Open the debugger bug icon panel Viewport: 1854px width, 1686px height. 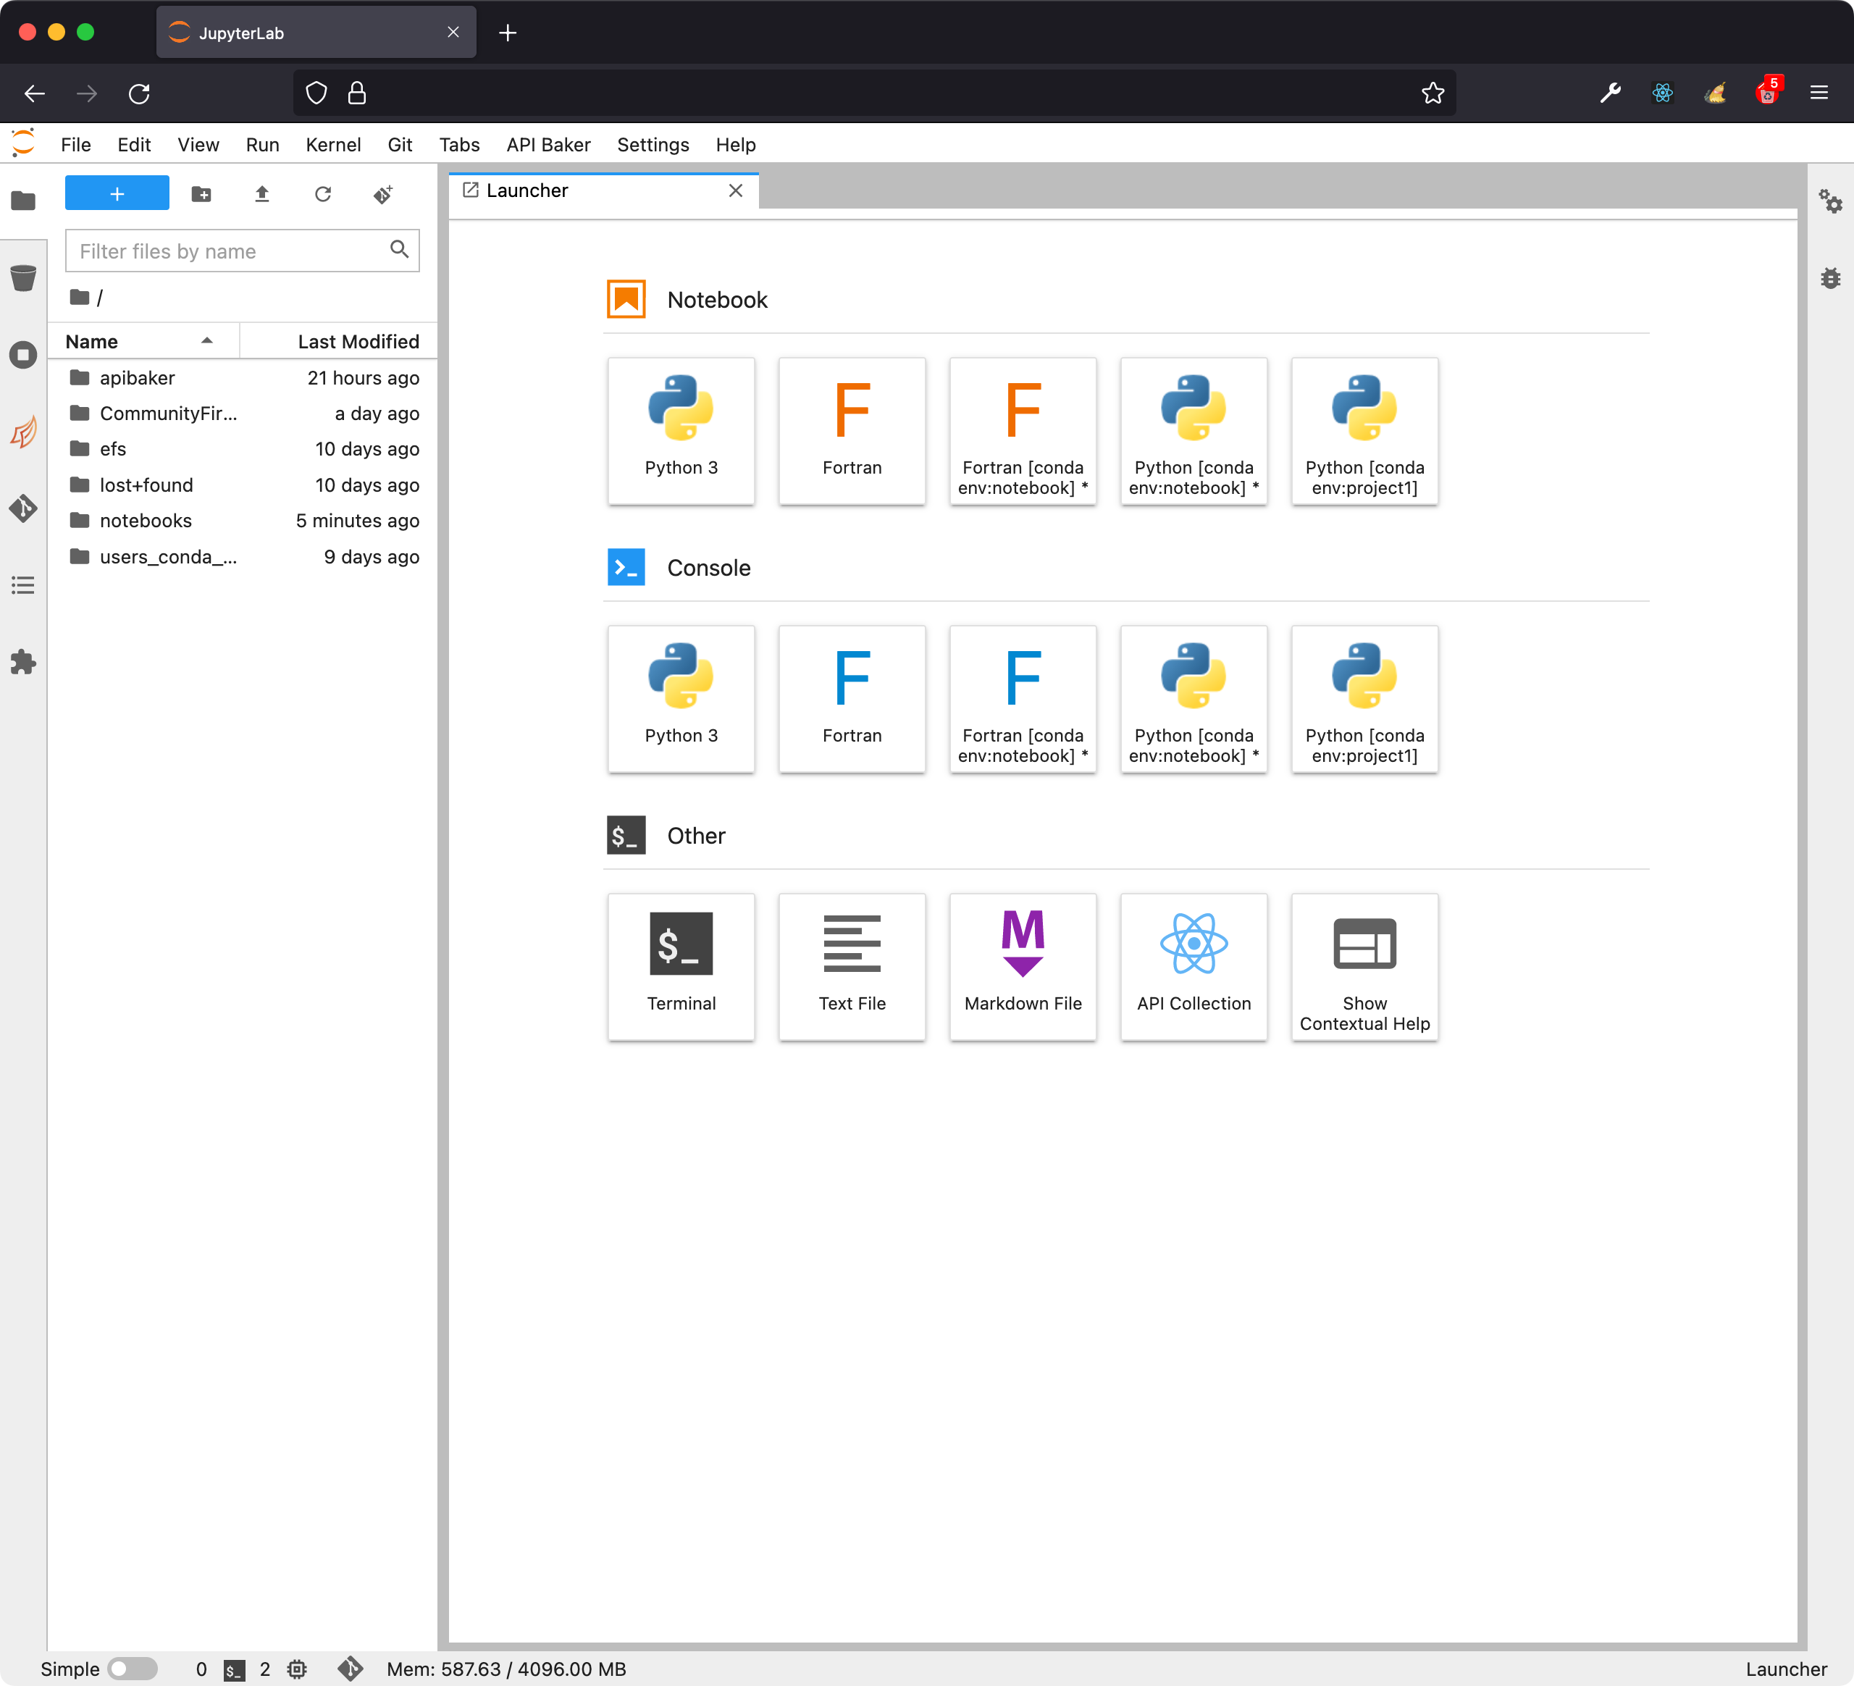click(1830, 278)
